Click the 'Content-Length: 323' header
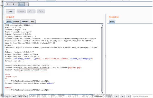Screen dimensions: 153x98 tap(15, 30)
